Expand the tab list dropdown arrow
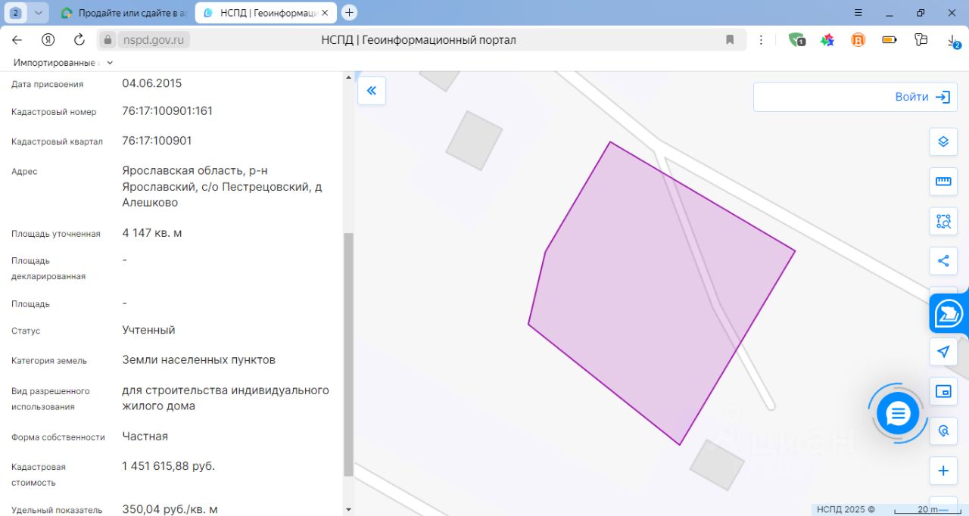The image size is (969, 516). [x=38, y=13]
